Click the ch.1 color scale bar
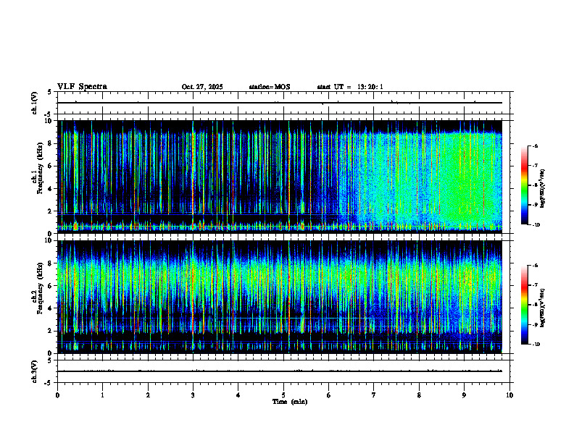Viewport: 574px width, 443px height. click(x=525, y=185)
